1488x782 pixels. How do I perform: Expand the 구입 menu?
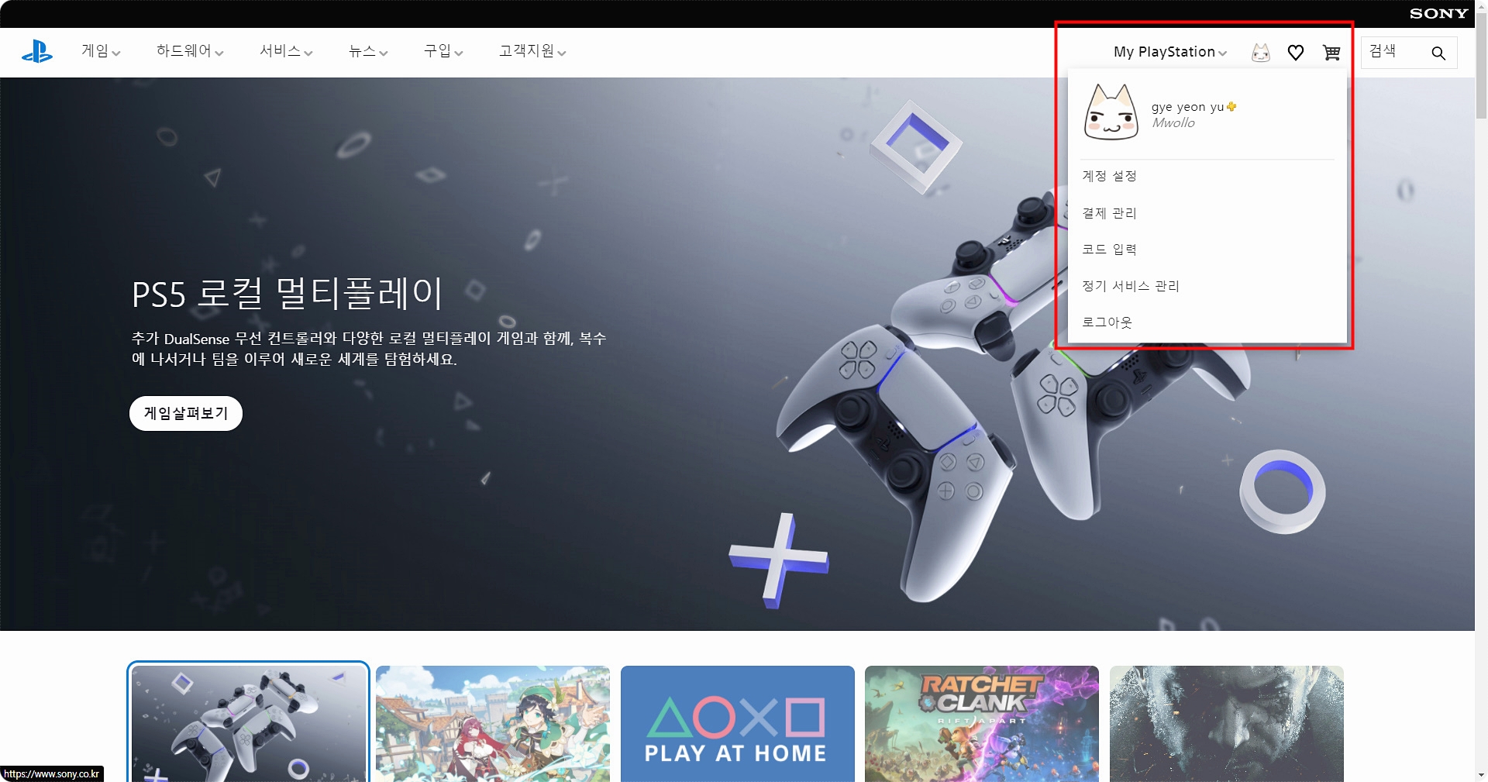point(443,51)
